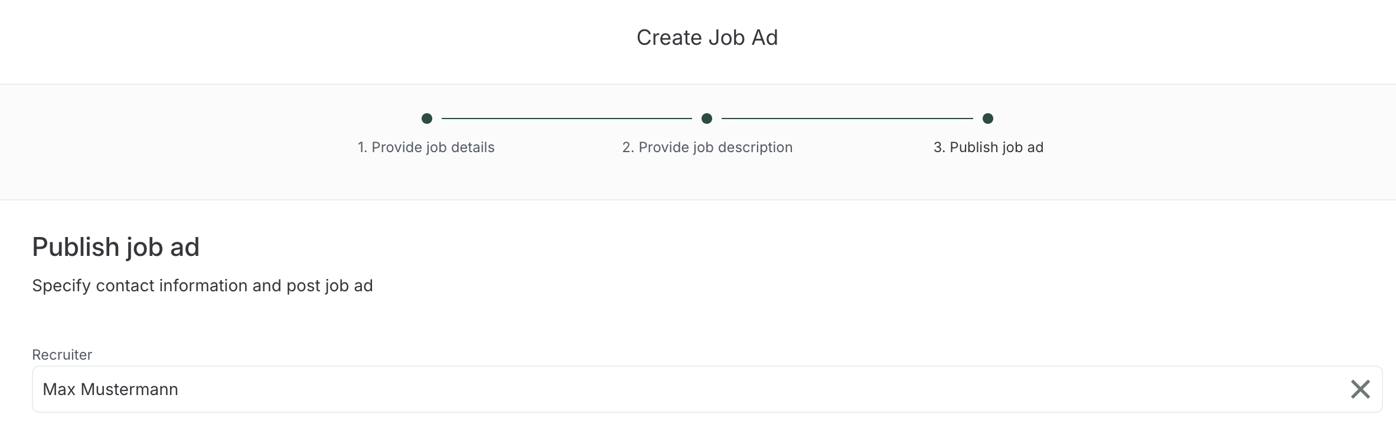Viewport: 1396px width, 421px height.
Task: Click the step 2 progress dot
Action: click(x=707, y=119)
